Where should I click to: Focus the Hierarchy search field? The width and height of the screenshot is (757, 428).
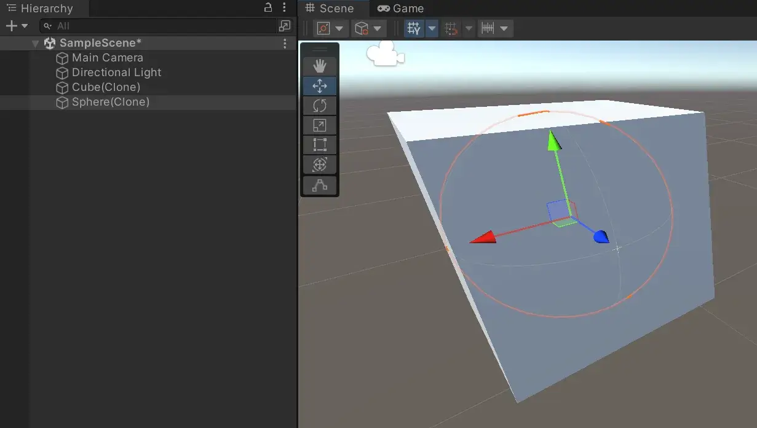click(158, 26)
